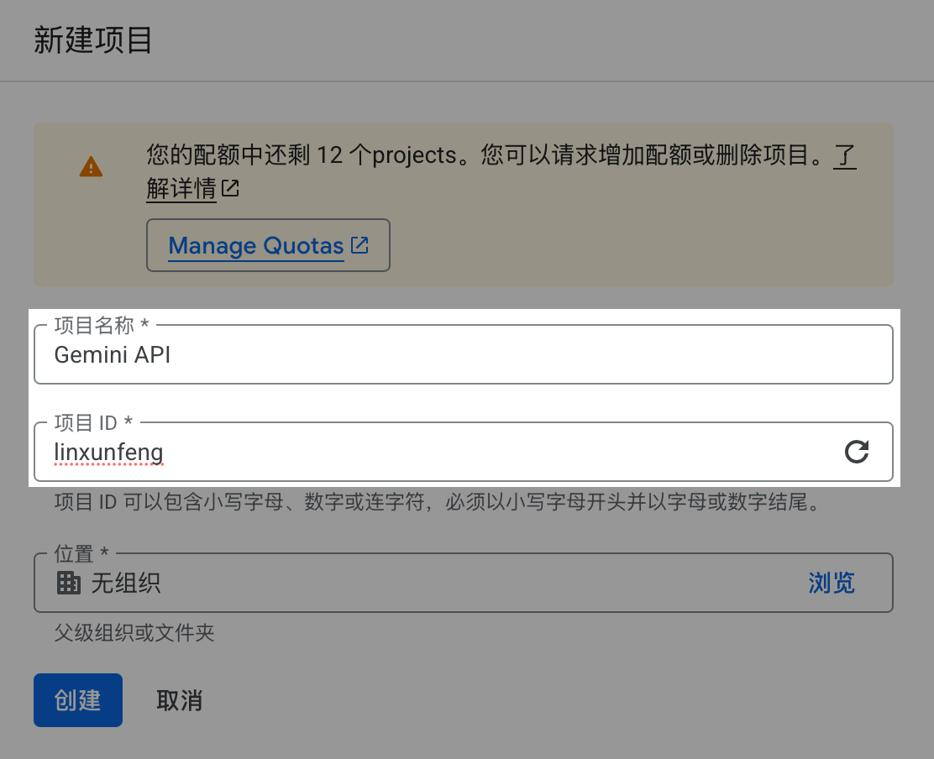Click the organization building icon in the 位置 field
This screenshot has height=759, width=934.
pyautogui.click(x=69, y=583)
